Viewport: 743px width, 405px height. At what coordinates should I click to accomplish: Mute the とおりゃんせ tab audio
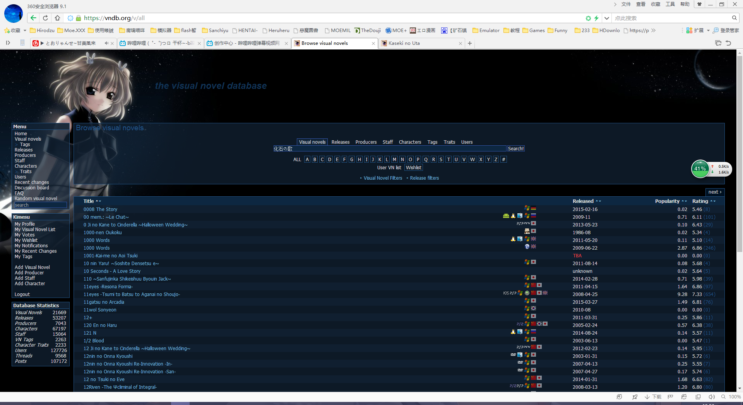pos(106,43)
